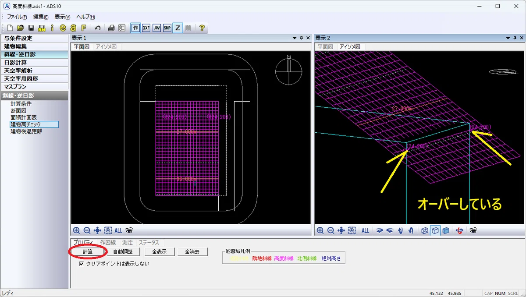Click ALL fit-view in 表示2 toolbar

coord(365,230)
